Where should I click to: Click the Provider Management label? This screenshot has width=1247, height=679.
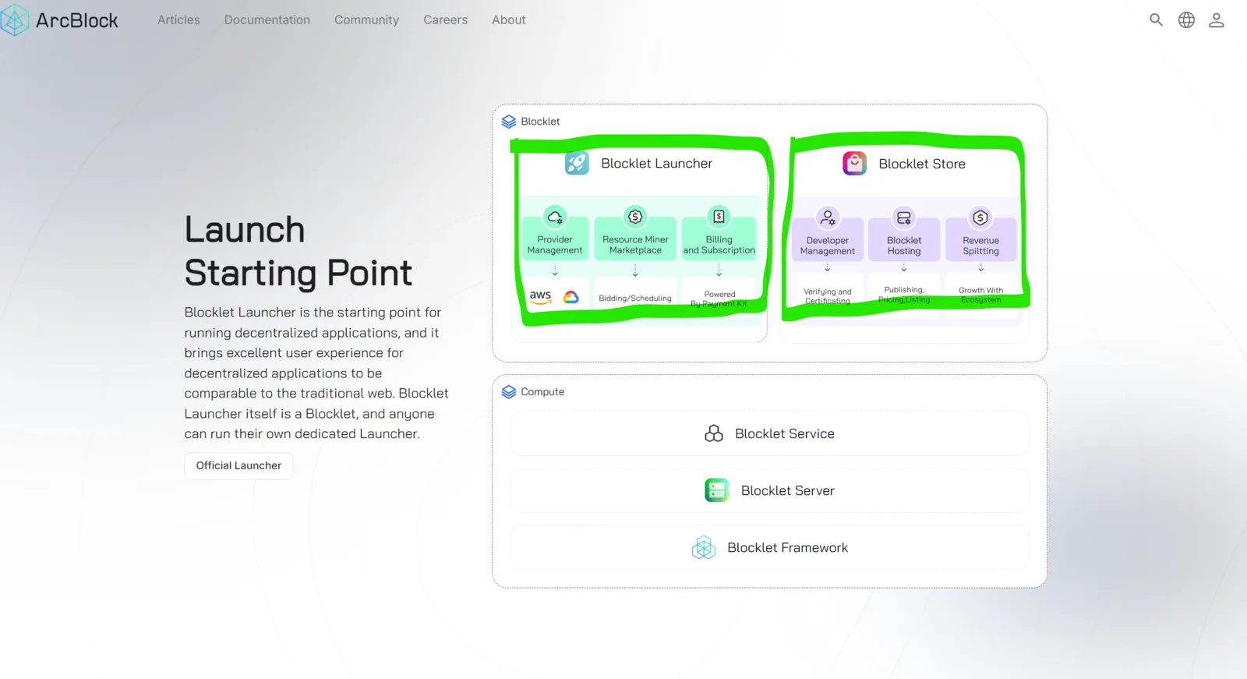(x=555, y=245)
